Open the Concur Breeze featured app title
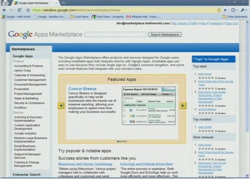Screen dimensions: 250x179 coord(82,89)
